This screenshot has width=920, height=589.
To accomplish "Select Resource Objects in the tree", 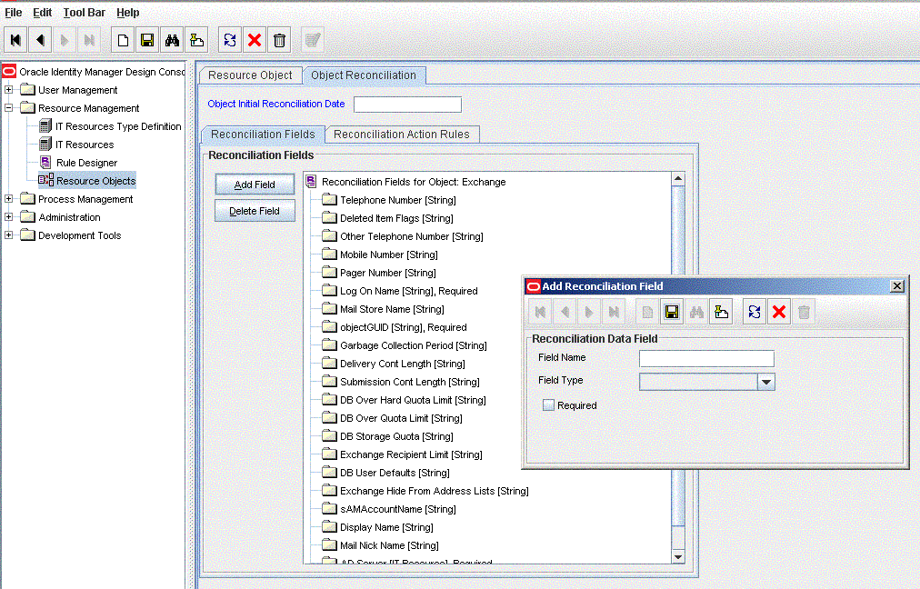I will coord(95,181).
